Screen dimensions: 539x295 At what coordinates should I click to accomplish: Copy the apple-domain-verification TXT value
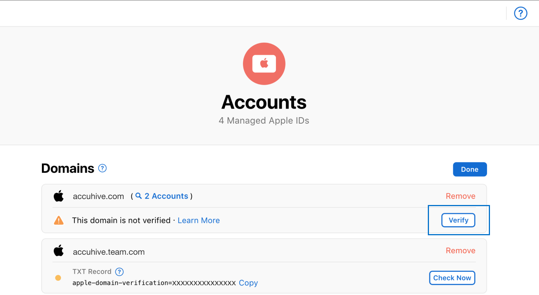248,283
